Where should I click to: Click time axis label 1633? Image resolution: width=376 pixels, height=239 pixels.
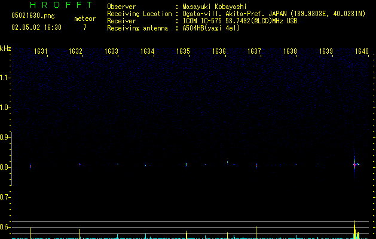coord(112,51)
